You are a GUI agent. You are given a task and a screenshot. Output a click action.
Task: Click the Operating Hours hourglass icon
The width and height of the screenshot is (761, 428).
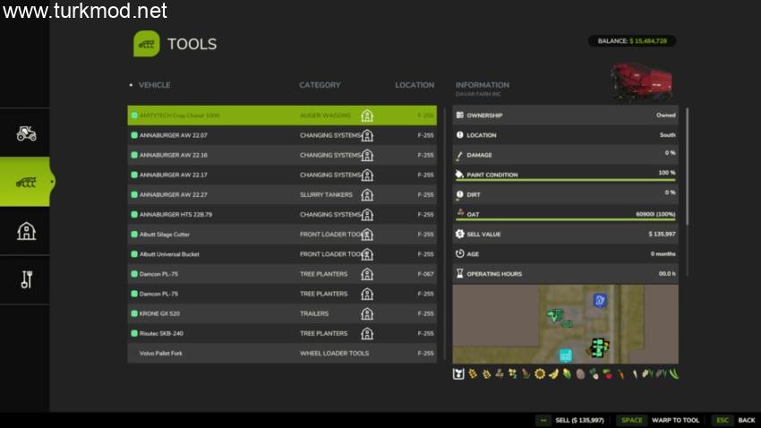459,274
